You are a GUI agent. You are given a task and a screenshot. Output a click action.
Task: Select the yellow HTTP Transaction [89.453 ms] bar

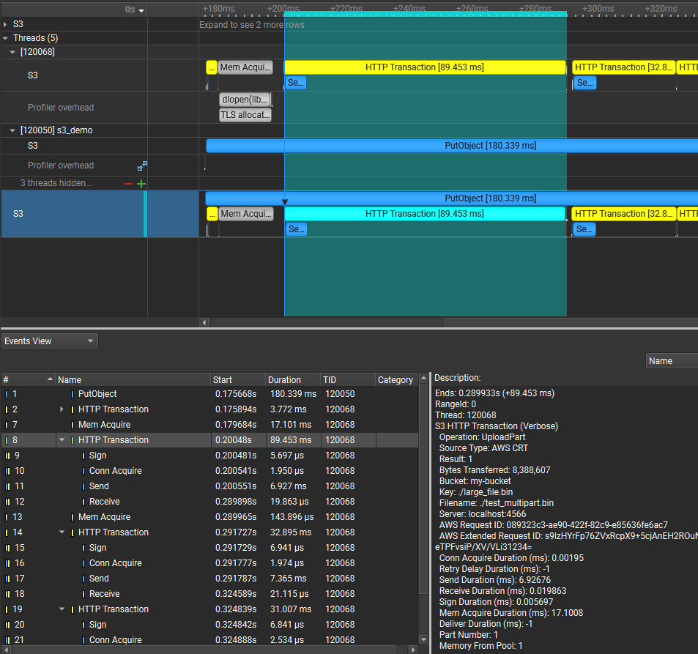pyautogui.click(x=425, y=67)
